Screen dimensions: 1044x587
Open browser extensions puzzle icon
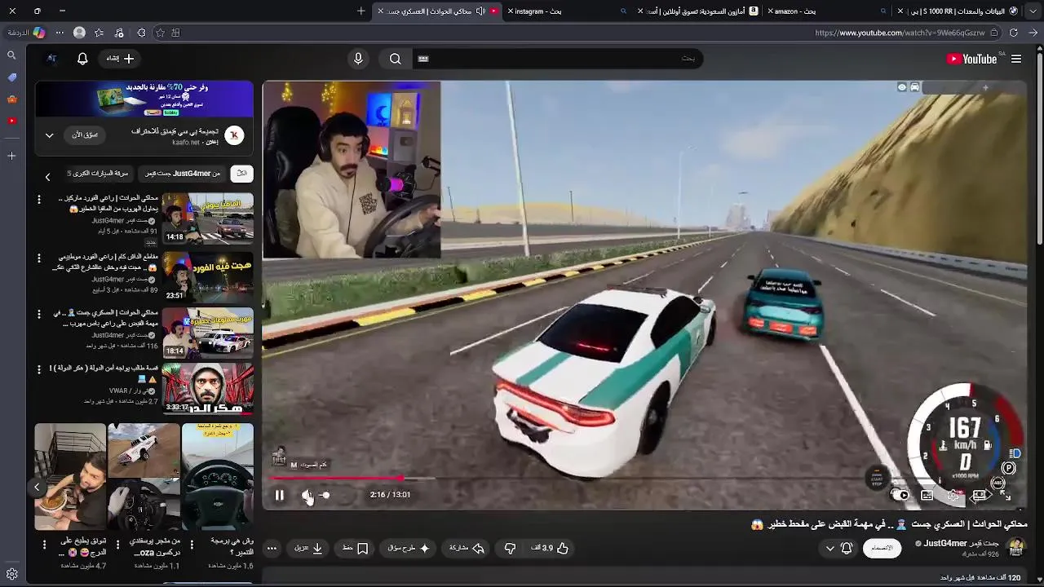[141, 33]
